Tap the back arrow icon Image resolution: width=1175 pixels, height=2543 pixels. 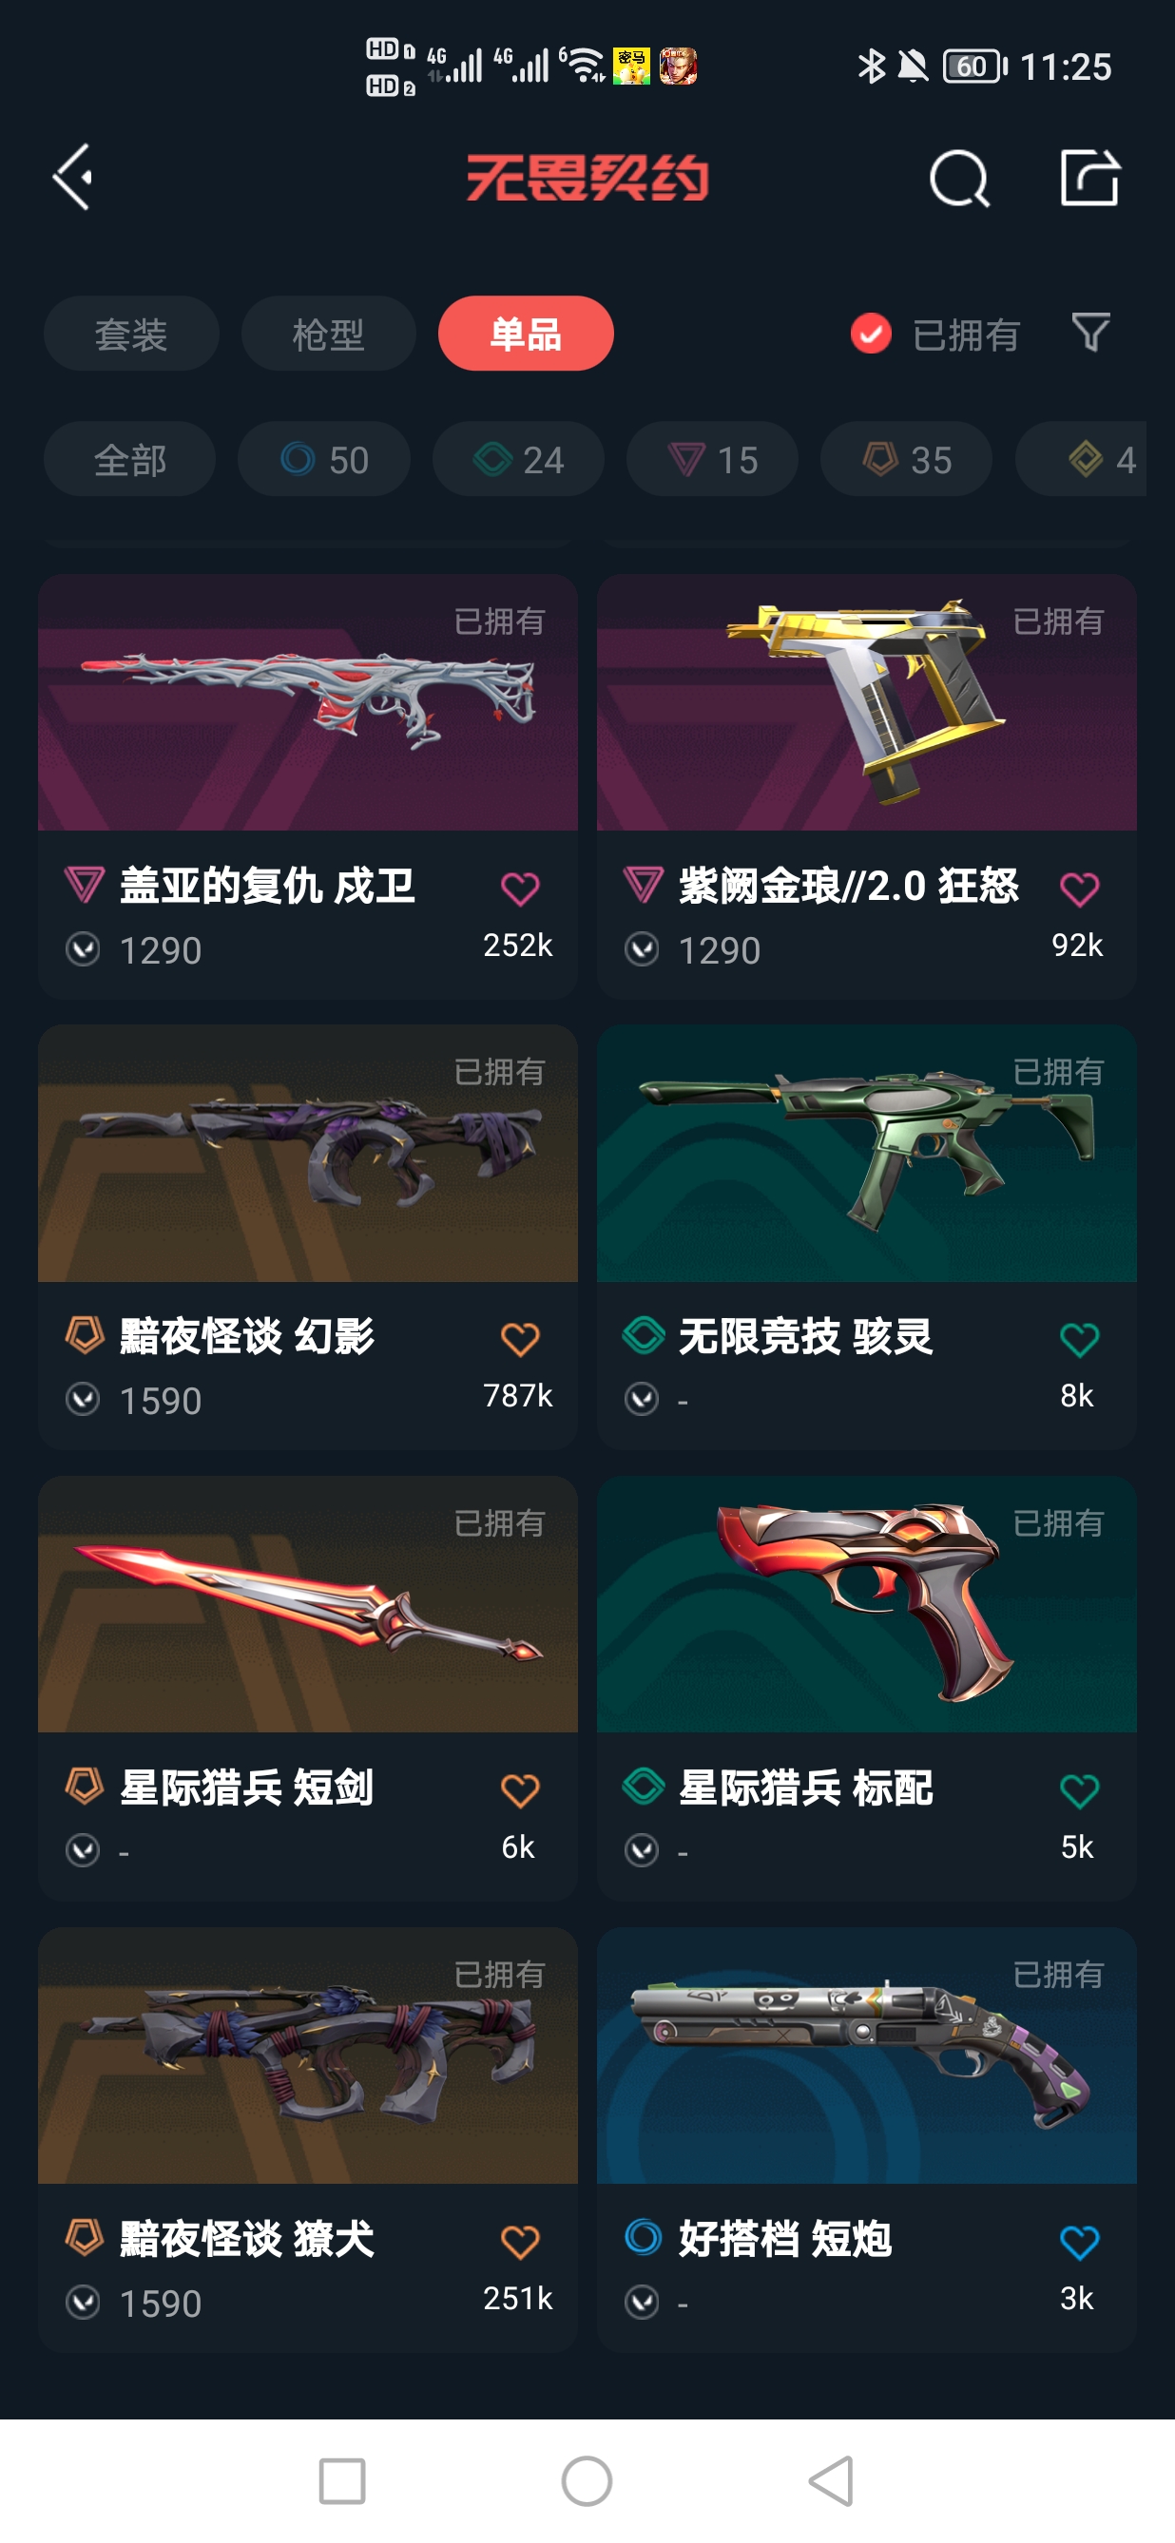(73, 178)
